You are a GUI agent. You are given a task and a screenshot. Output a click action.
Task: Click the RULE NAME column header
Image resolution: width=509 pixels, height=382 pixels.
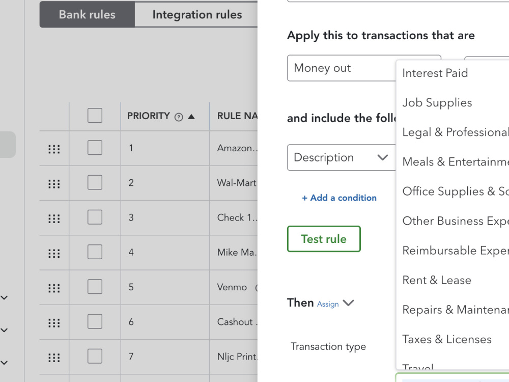click(237, 116)
